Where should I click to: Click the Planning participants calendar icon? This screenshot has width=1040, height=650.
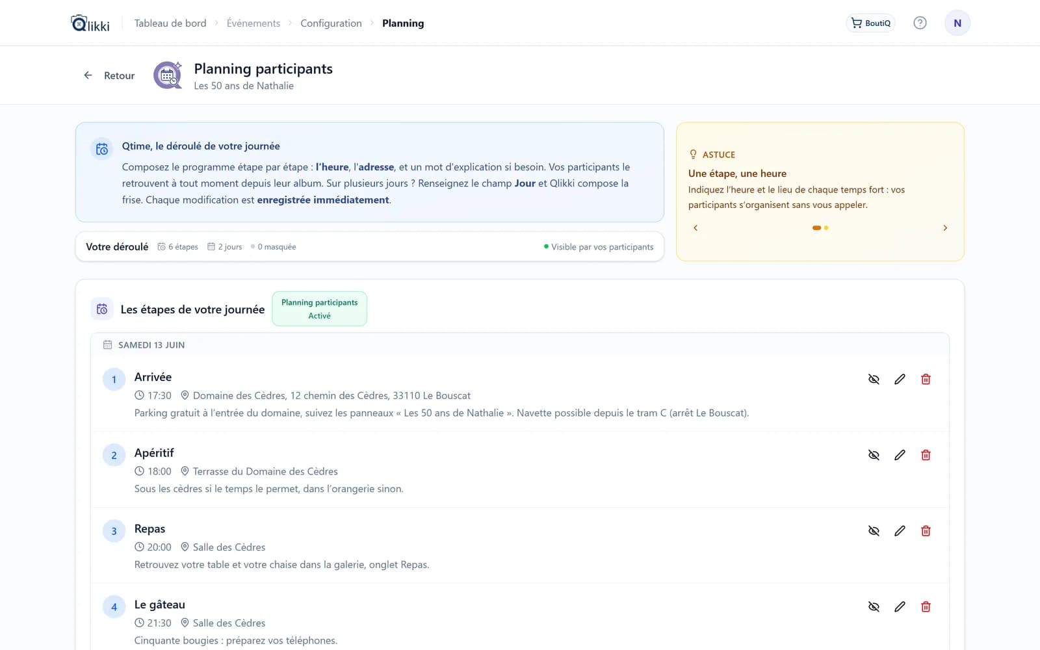click(x=168, y=75)
